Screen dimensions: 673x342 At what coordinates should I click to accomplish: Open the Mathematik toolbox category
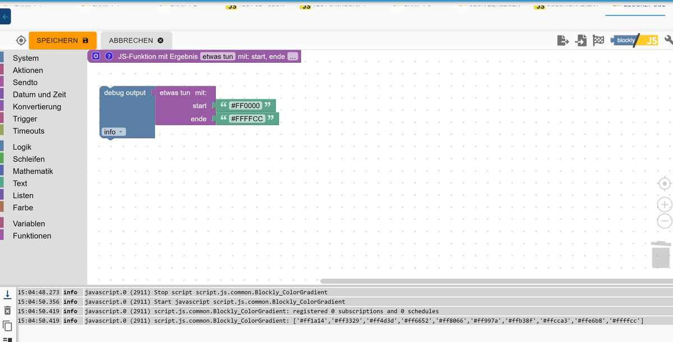click(43, 171)
